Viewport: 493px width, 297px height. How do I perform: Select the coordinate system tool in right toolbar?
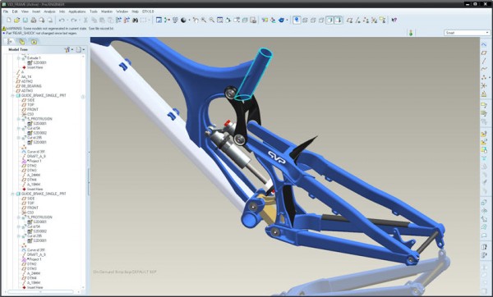484,85
